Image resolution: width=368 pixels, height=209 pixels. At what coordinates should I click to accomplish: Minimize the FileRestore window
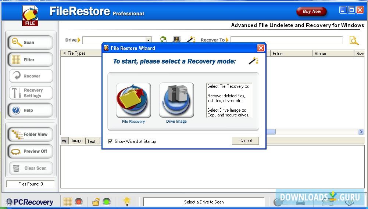tap(343, 10)
